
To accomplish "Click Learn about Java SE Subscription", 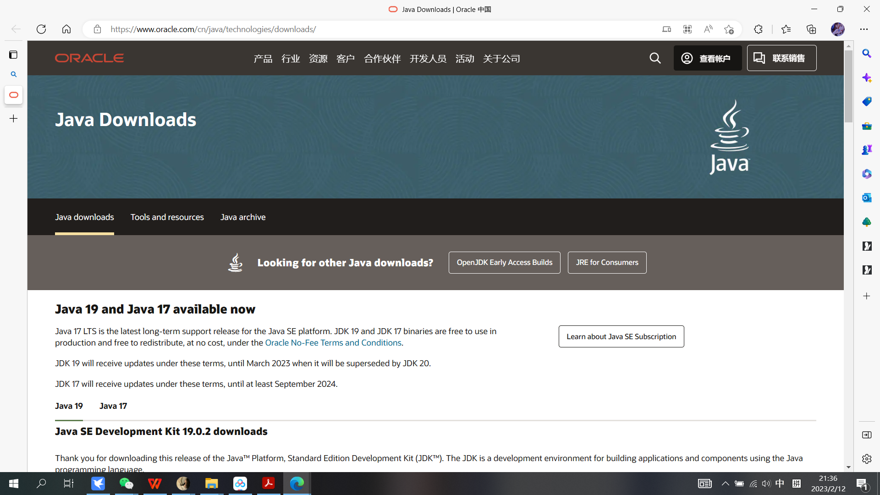I will click(621, 336).
